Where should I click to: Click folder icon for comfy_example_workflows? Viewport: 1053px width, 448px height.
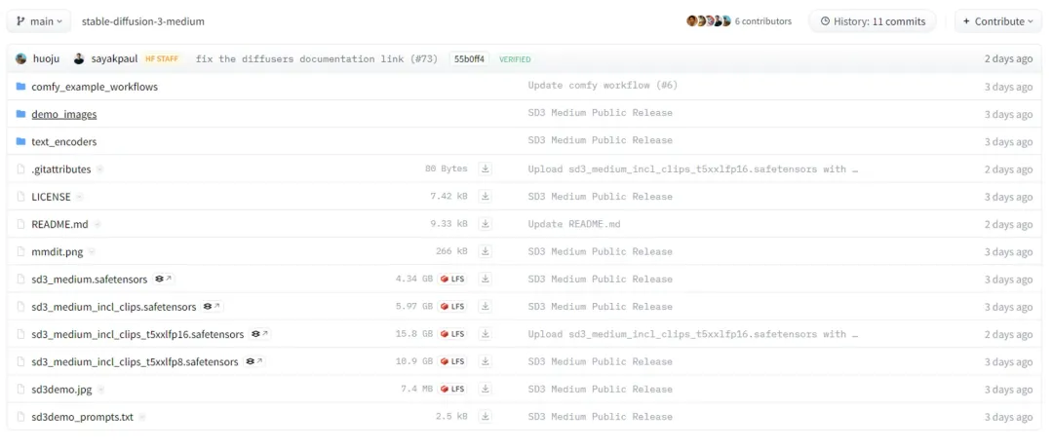pos(20,87)
